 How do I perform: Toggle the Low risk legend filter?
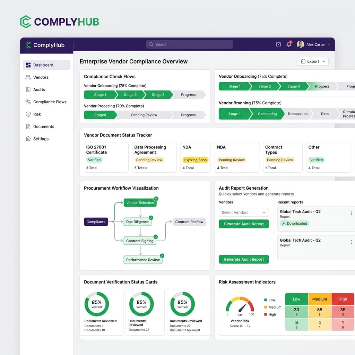click(269, 300)
